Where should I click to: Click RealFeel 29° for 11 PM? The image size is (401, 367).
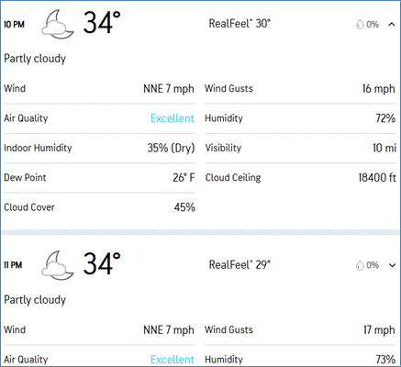coord(239,264)
